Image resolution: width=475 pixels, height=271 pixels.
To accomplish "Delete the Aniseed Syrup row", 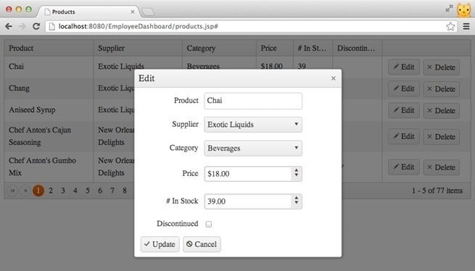I will click(x=441, y=111).
